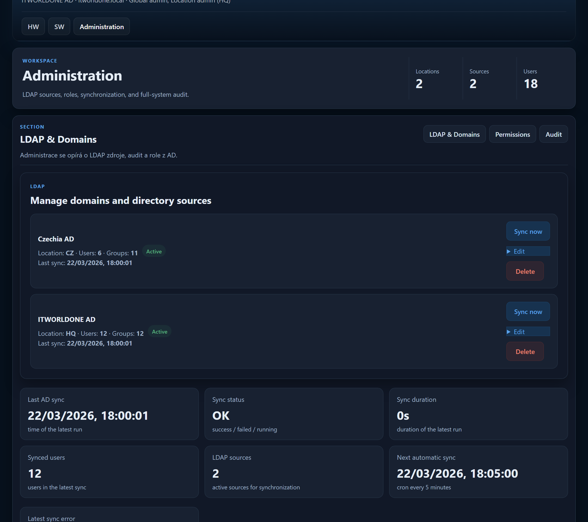The image size is (588, 522).
Task: Click the Active badge on Czechia AD
Action: coord(154,251)
